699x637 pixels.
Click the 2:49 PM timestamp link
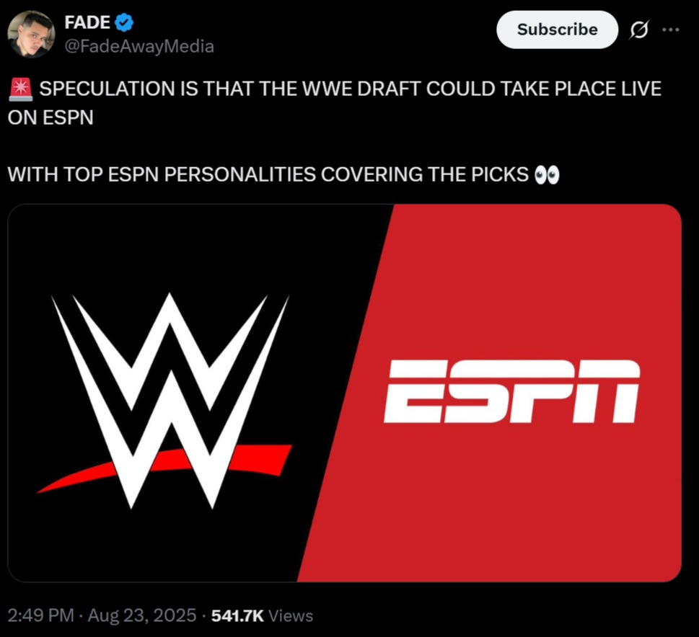coord(40,615)
